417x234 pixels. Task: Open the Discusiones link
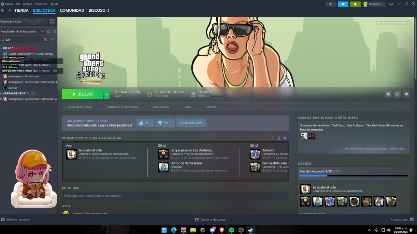161,107
